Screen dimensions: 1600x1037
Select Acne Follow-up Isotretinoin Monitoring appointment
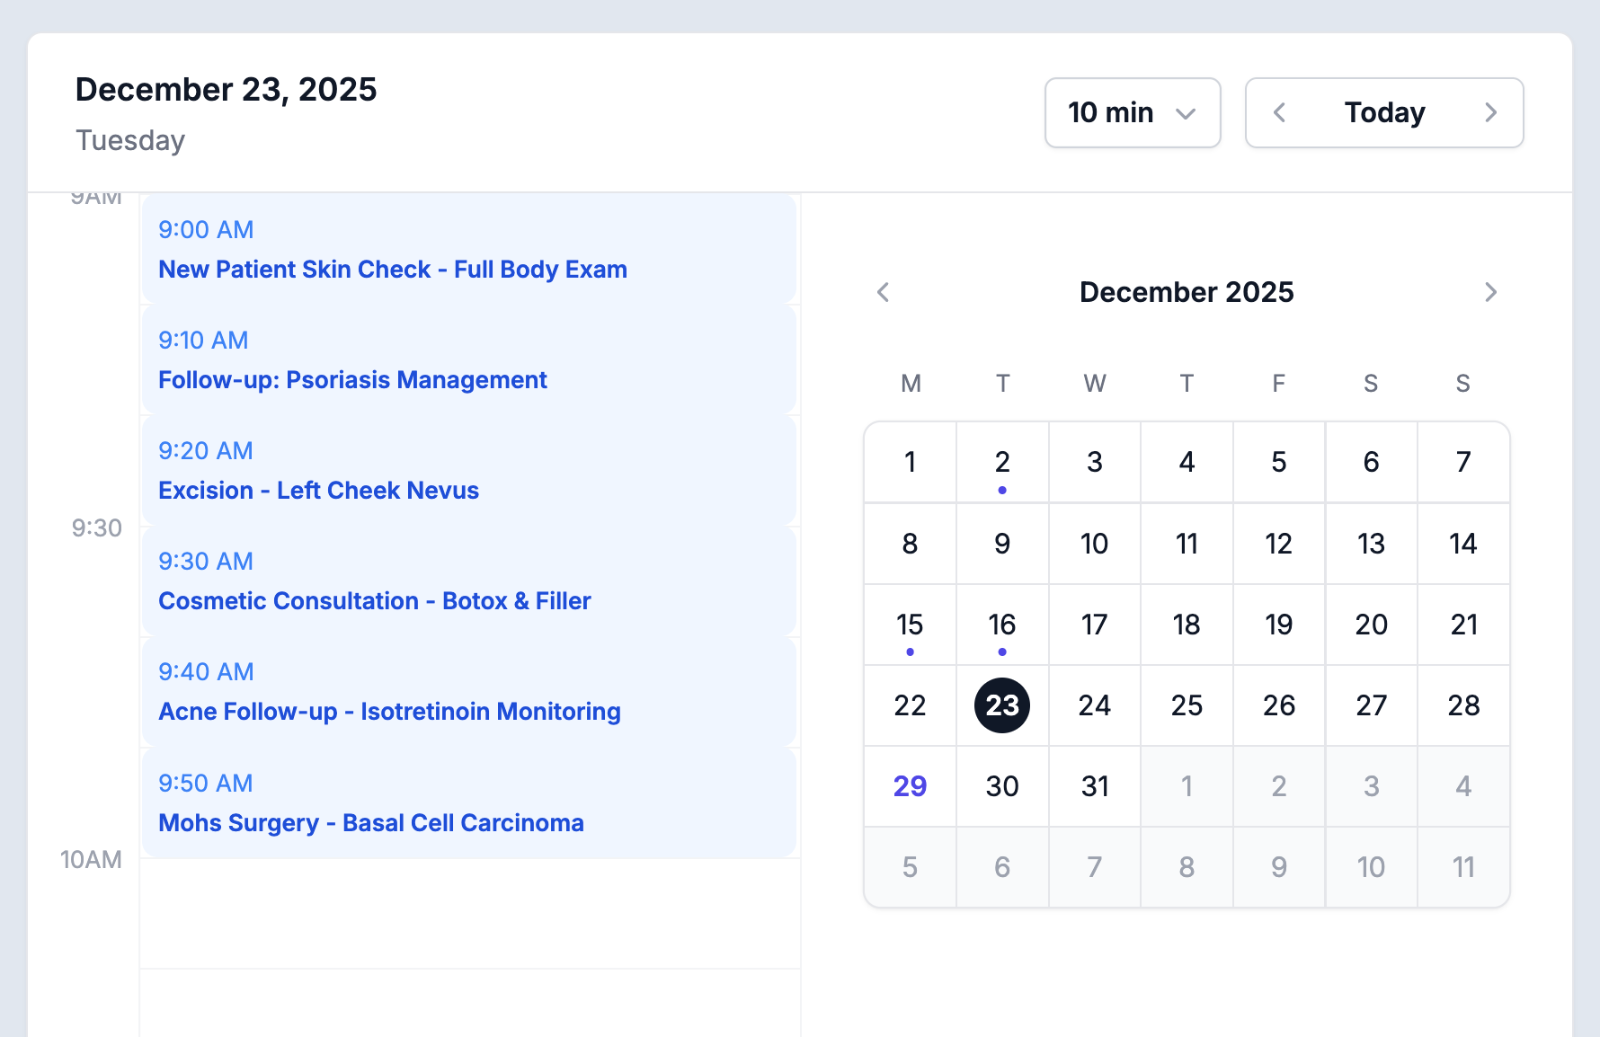click(468, 692)
